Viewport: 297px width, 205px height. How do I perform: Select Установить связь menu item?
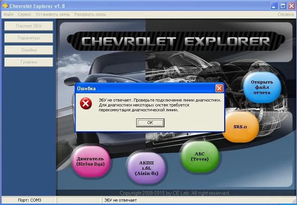click(53, 14)
